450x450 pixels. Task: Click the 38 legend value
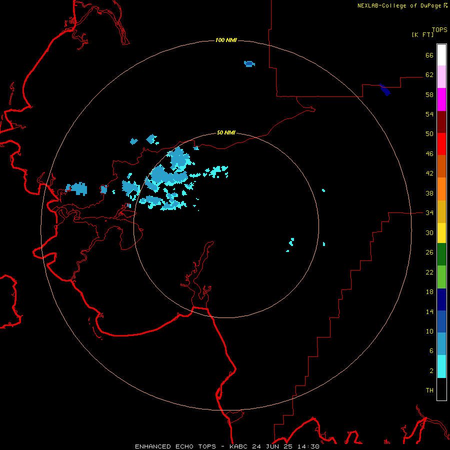pos(429,193)
